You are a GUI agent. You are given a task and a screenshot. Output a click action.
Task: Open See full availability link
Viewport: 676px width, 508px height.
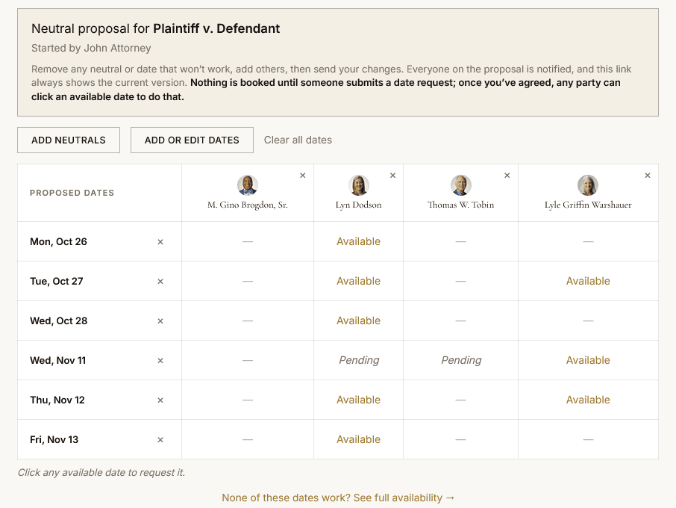(x=338, y=498)
